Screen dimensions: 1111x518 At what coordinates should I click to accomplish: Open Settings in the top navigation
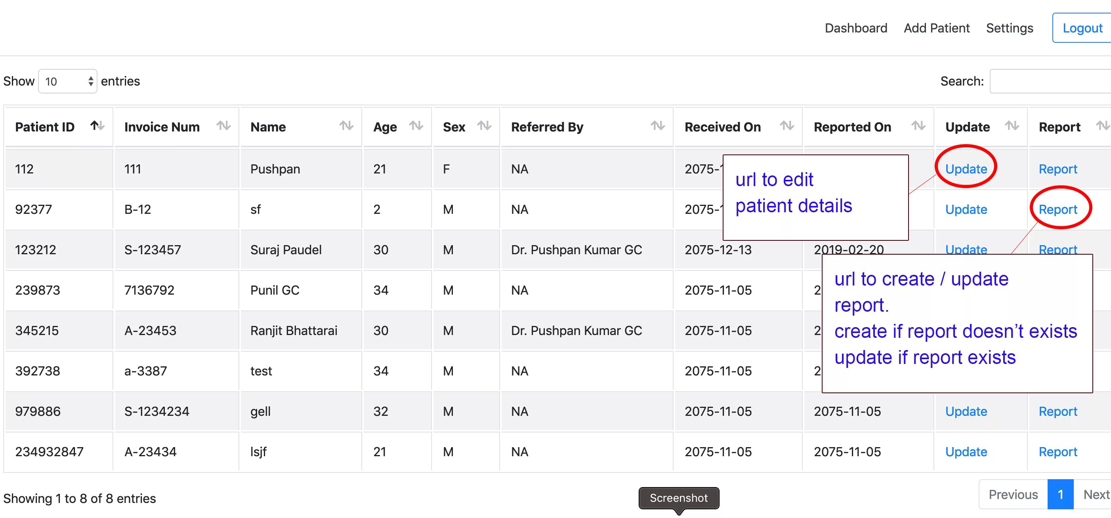[x=1009, y=28]
